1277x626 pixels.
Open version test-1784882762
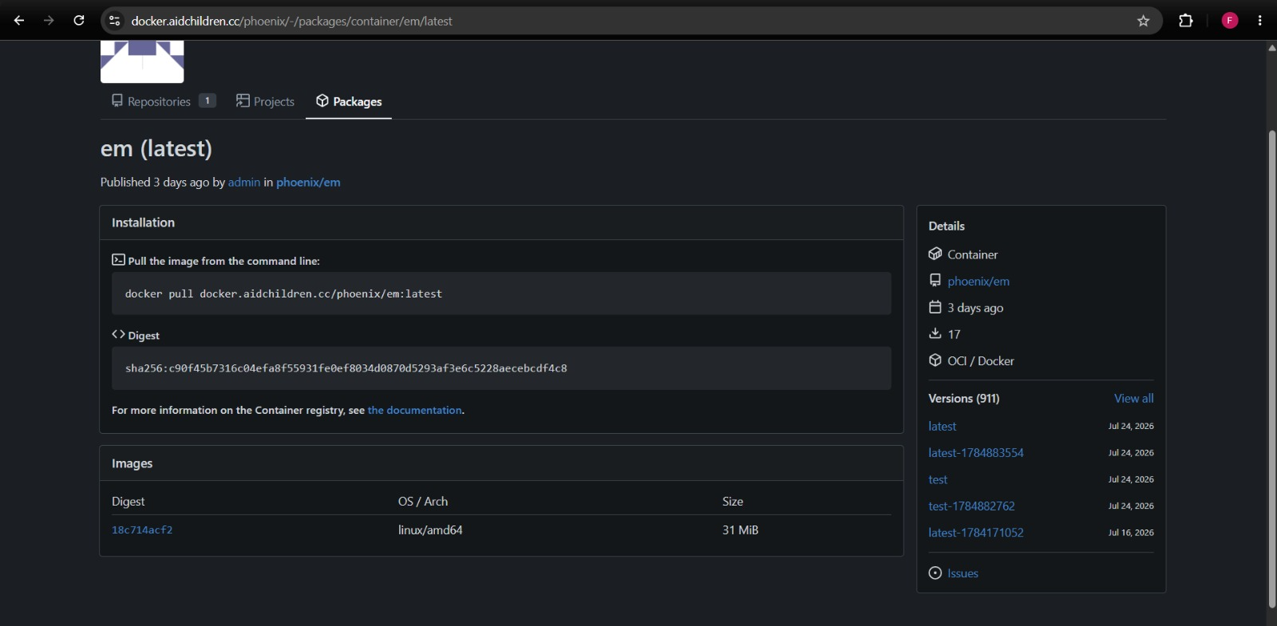pos(971,506)
